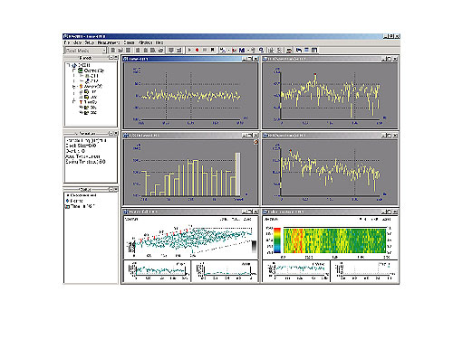Expand the yellow S node in tree
The width and height of the screenshot is (453, 339).
74,87
